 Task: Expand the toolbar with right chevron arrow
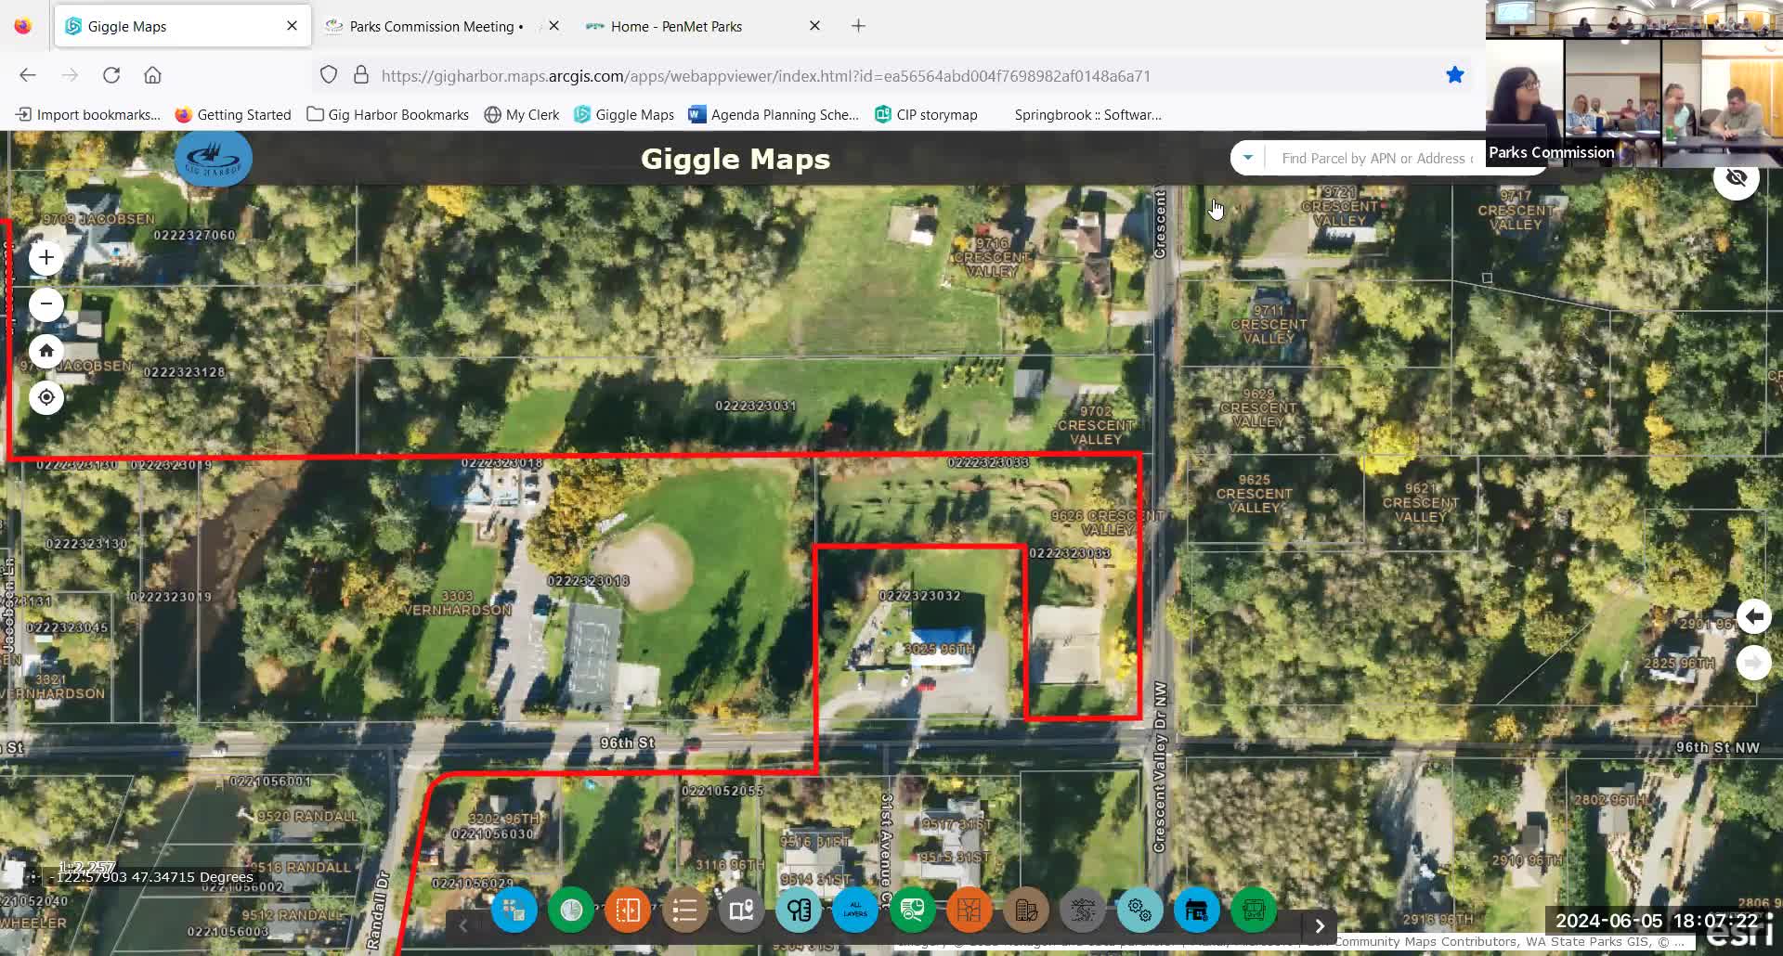pos(1319,925)
